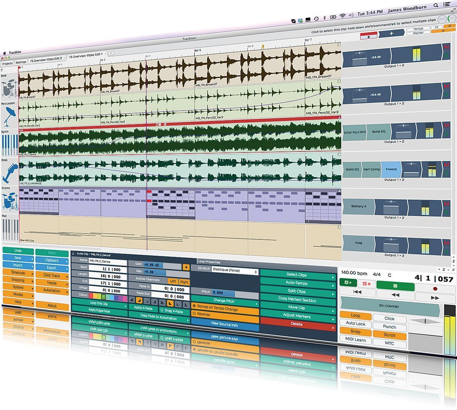457x410 pixels.
Task: Pick the red clip colour swatch
Action: [91, 295]
